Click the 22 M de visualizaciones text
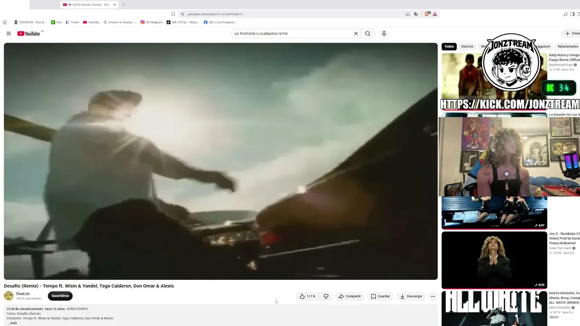 [x=25, y=309]
